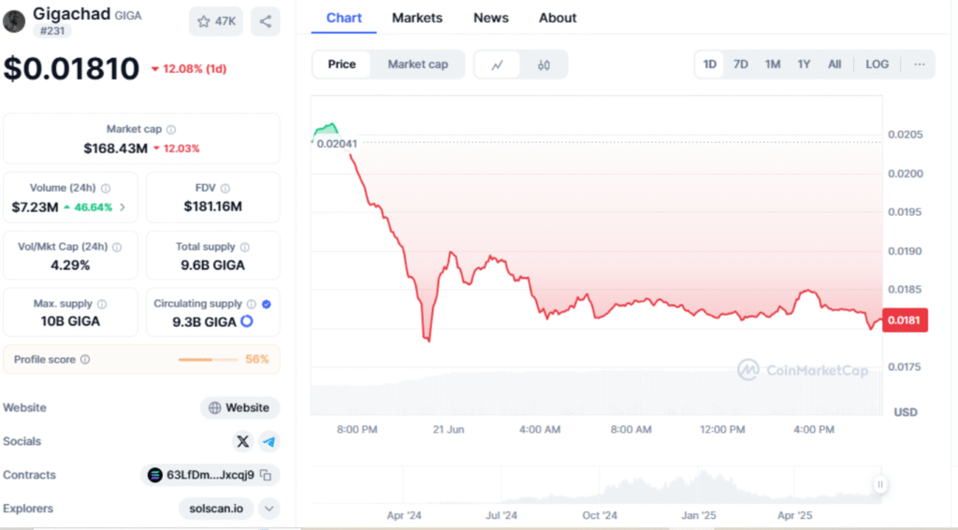Open the chart more options ellipsis menu
This screenshot has width=958, height=530.
(x=920, y=64)
